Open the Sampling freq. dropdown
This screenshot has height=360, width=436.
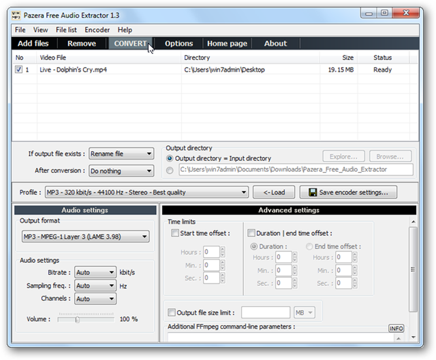click(95, 285)
